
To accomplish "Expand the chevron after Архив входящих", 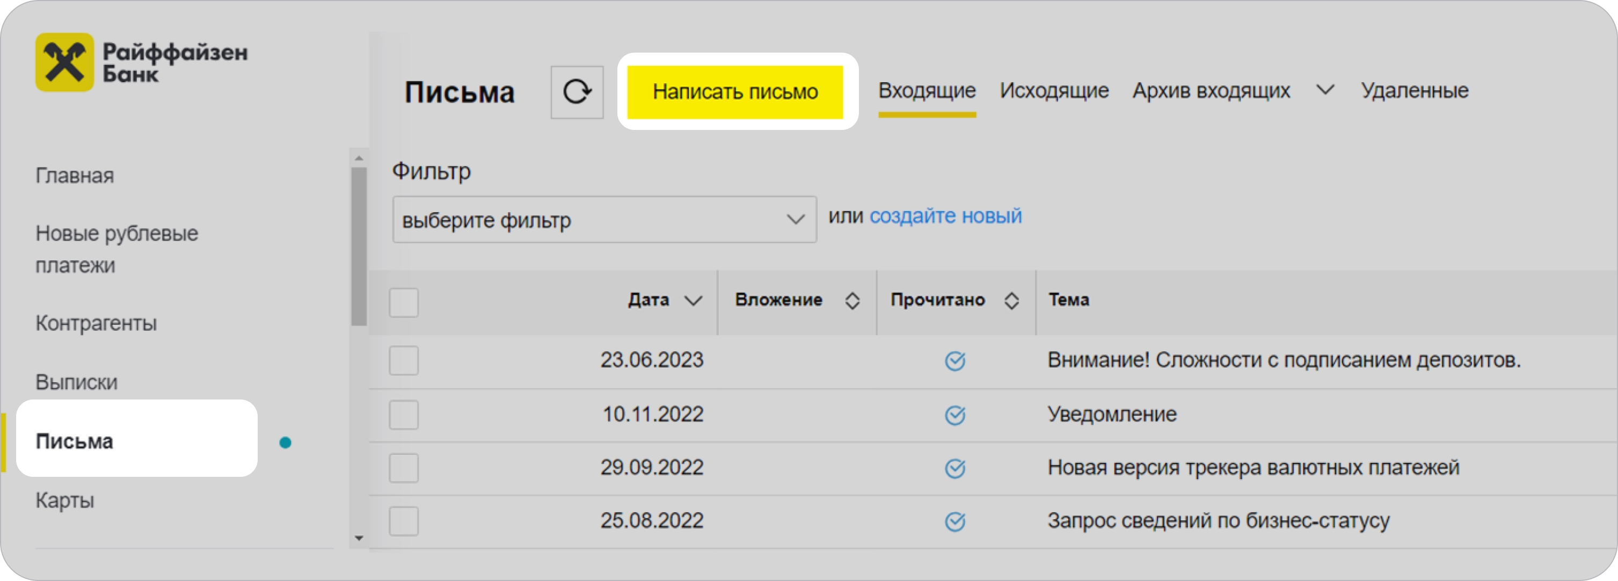I will [1325, 90].
